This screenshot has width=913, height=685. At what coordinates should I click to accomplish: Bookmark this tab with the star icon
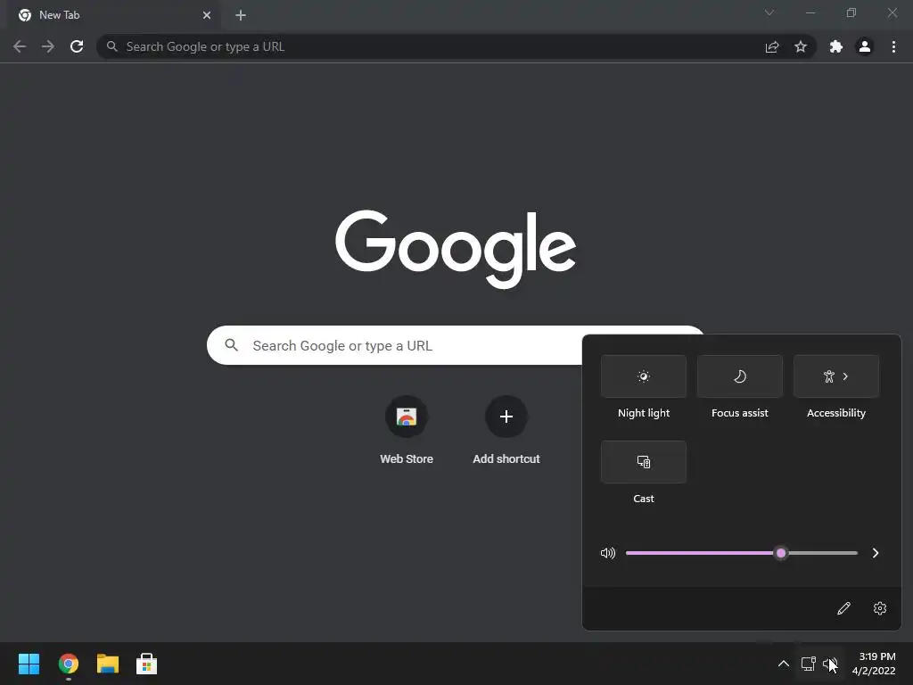point(801,46)
